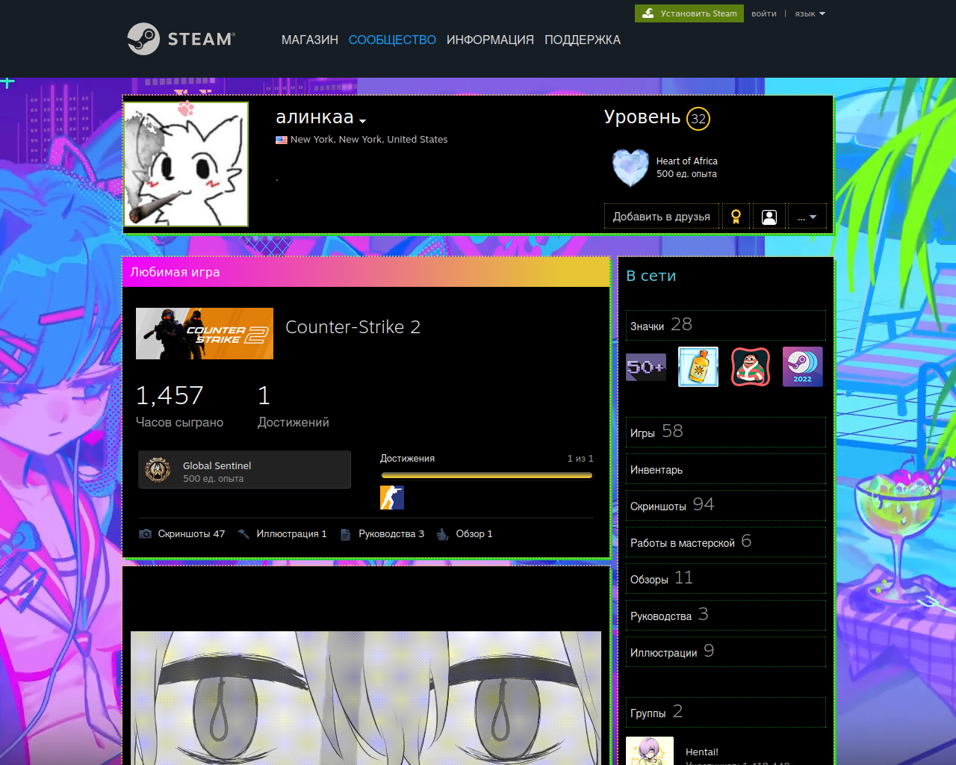Screen dimensions: 956x765
Task: Open the award ribbon icon button
Action: click(x=736, y=217)
